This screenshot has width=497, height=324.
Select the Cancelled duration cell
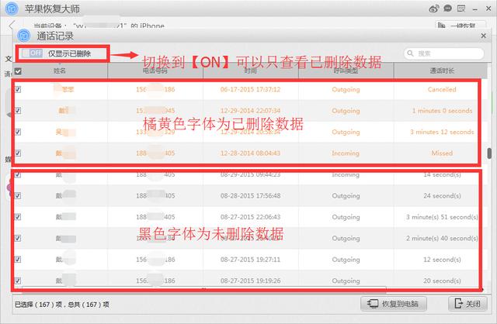click(x=442, y=90)
